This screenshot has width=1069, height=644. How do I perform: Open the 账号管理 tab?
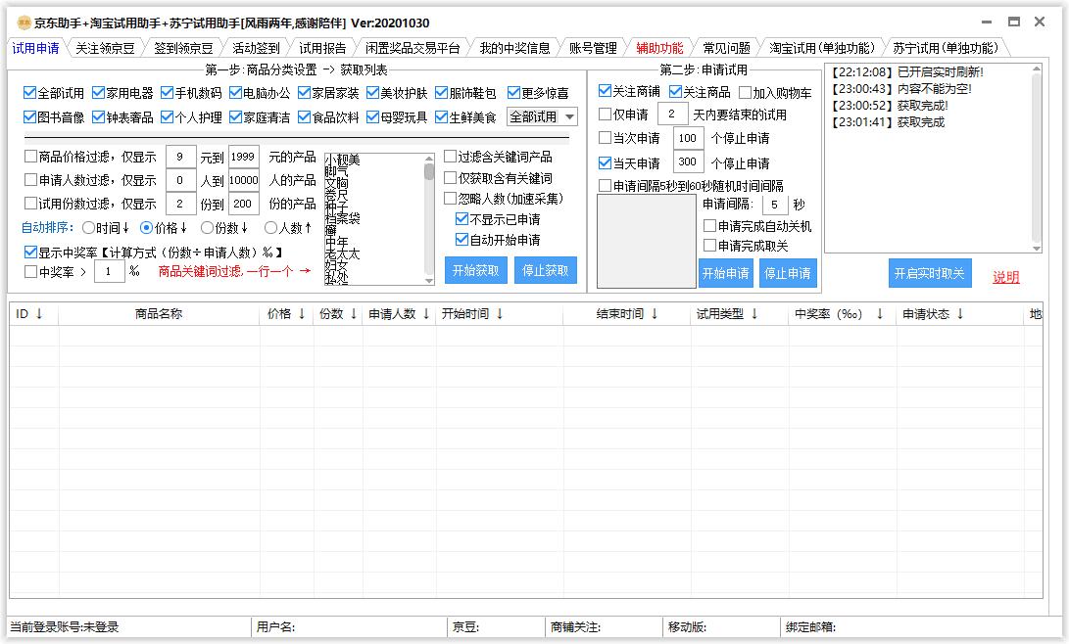click(593, 48)
